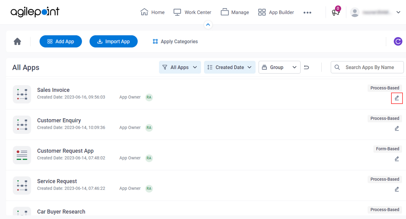Click the AgilePoint logo

(x=35, y=12)
